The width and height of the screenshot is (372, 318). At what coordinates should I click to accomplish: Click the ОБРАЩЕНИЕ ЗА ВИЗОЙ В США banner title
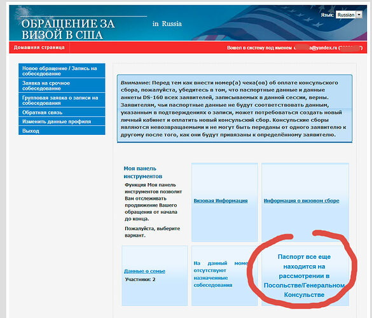pyautogui.click(x=68, y=29)
